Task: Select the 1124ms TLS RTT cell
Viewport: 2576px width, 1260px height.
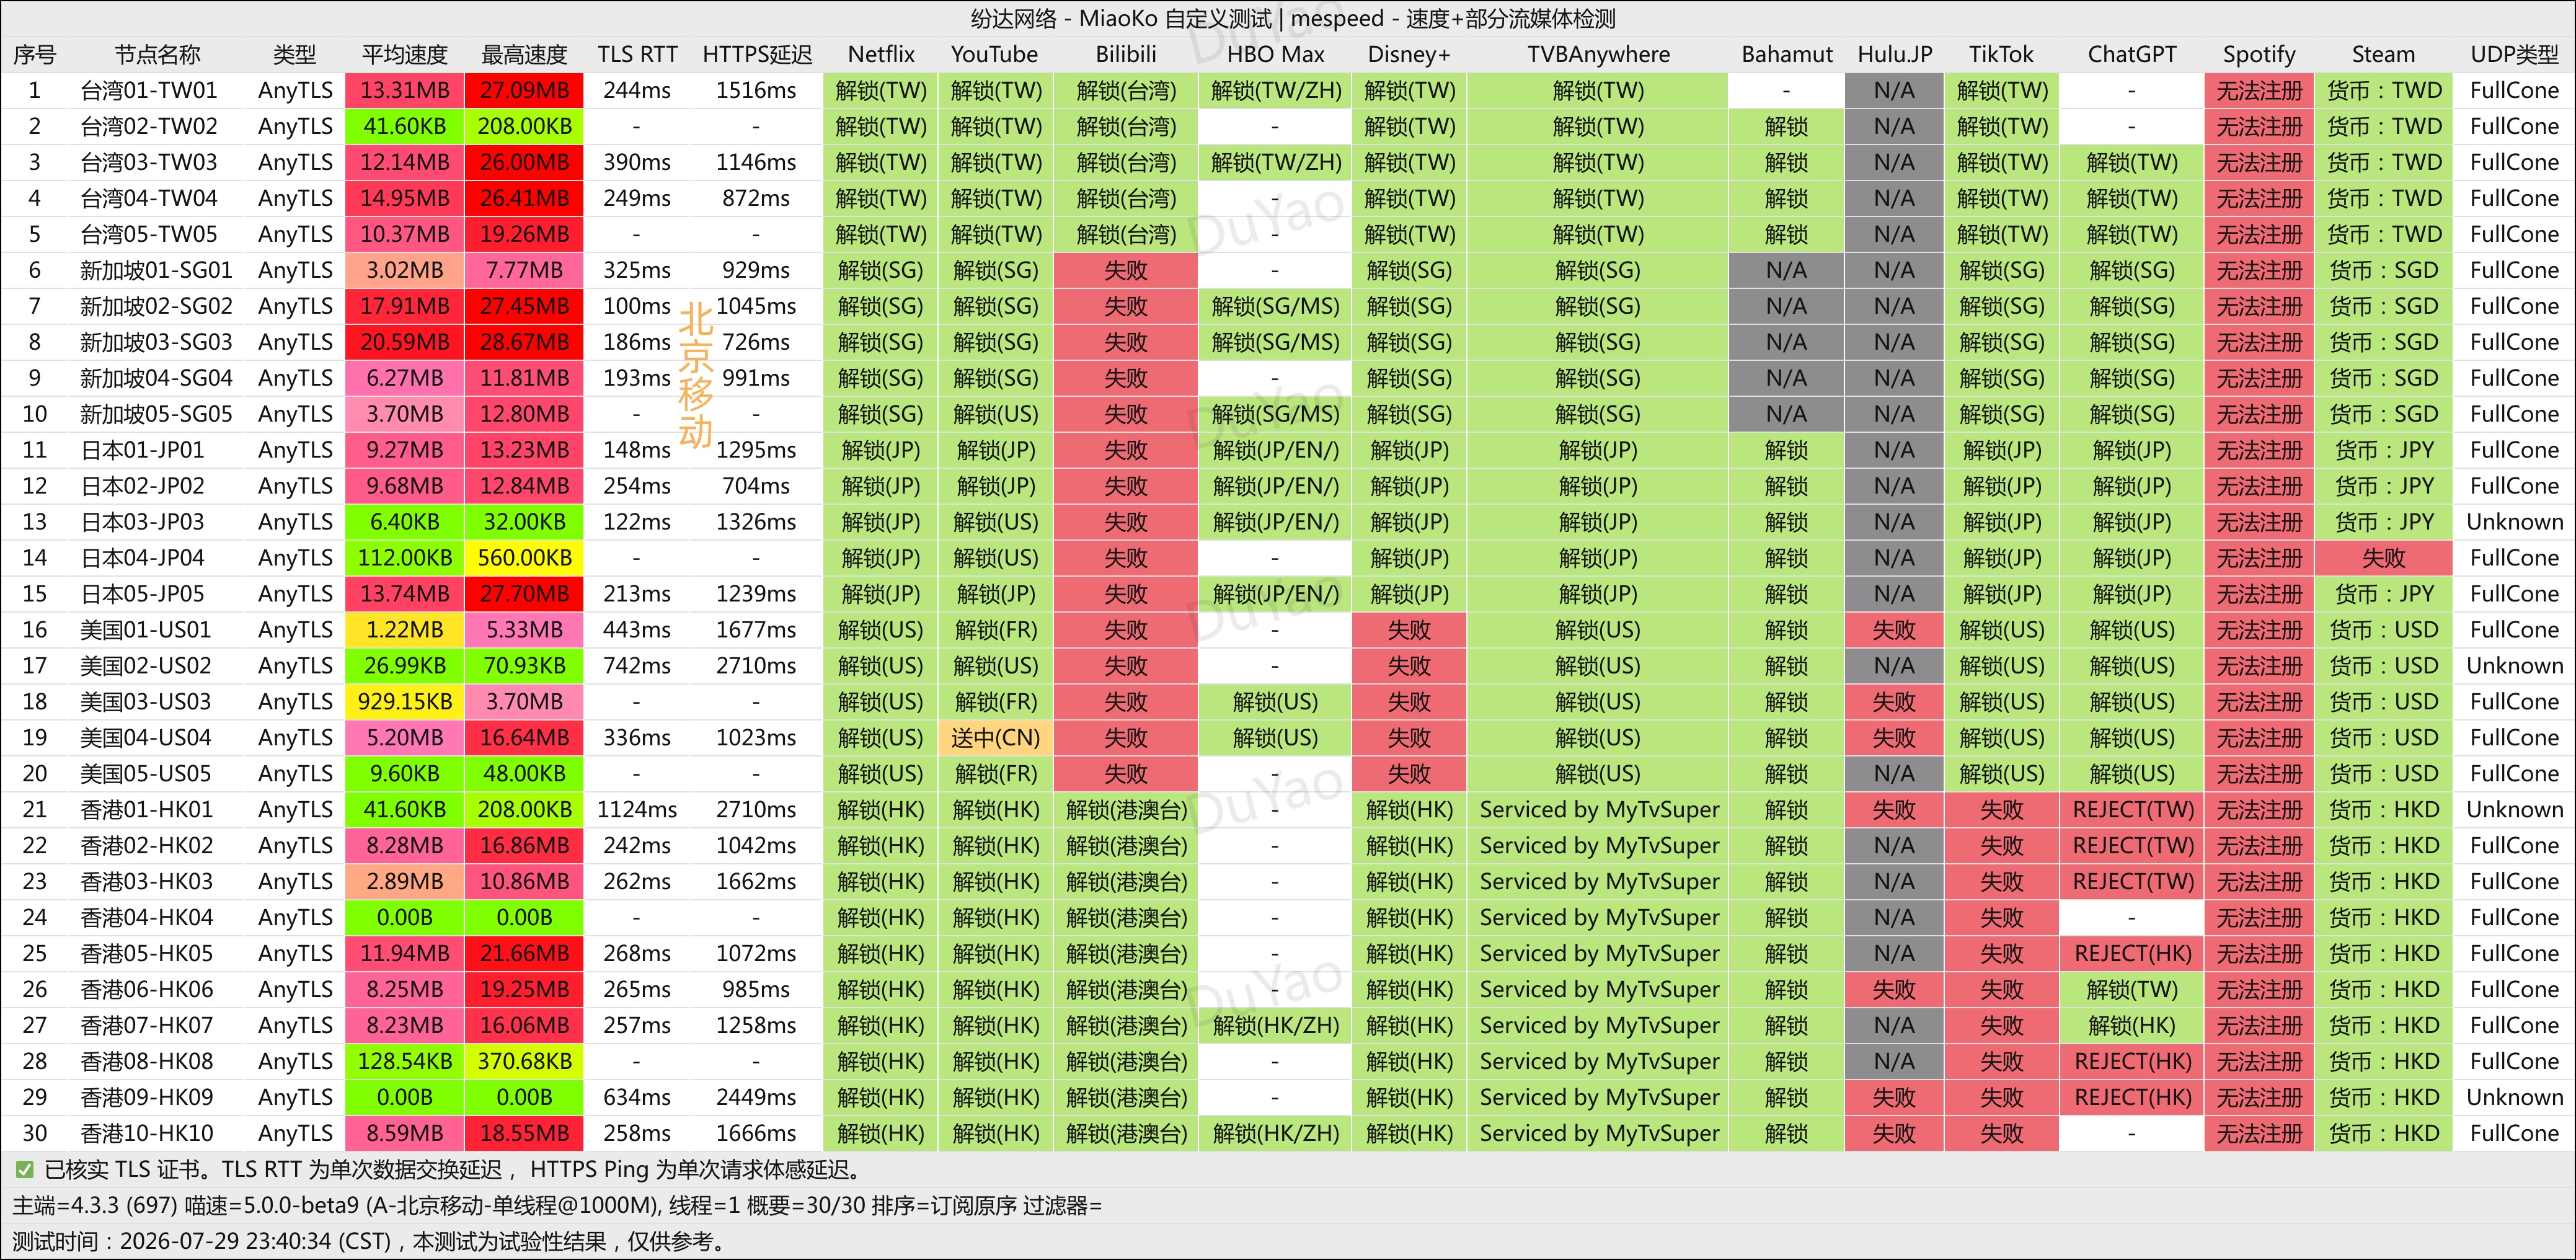Action: (637, 810)
